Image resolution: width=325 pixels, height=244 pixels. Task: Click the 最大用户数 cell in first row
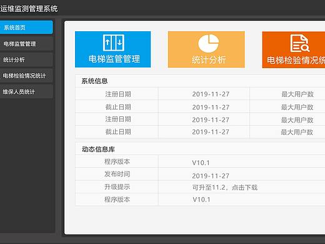click(297, 94)
